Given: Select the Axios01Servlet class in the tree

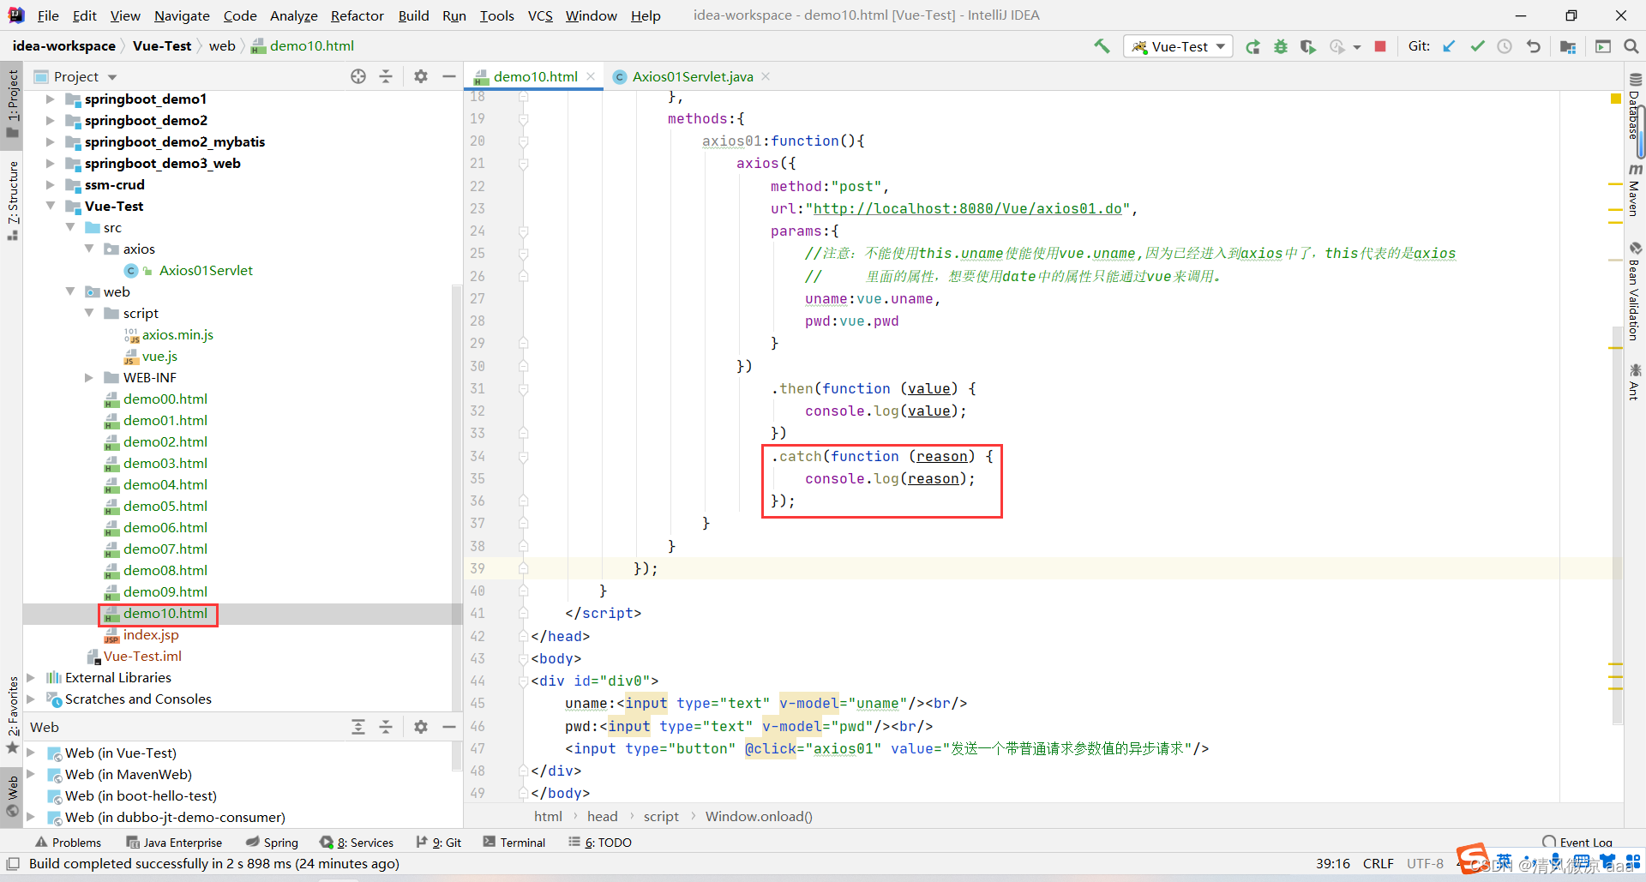Looking at the screenshot, I should click(206, 270).
